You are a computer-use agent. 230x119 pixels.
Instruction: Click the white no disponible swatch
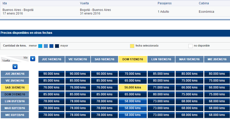click(x=190, y=46)
